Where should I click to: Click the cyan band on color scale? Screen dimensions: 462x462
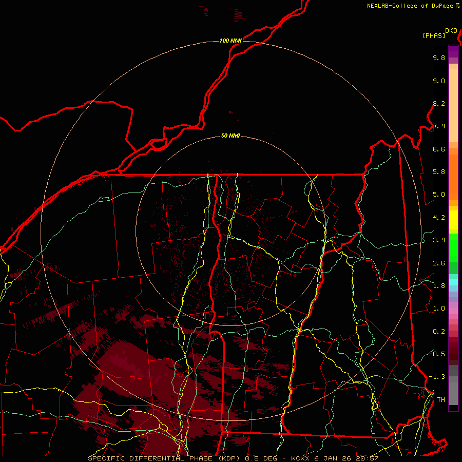tap(453, 282)
